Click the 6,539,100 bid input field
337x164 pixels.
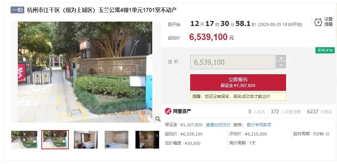[232, 62]
